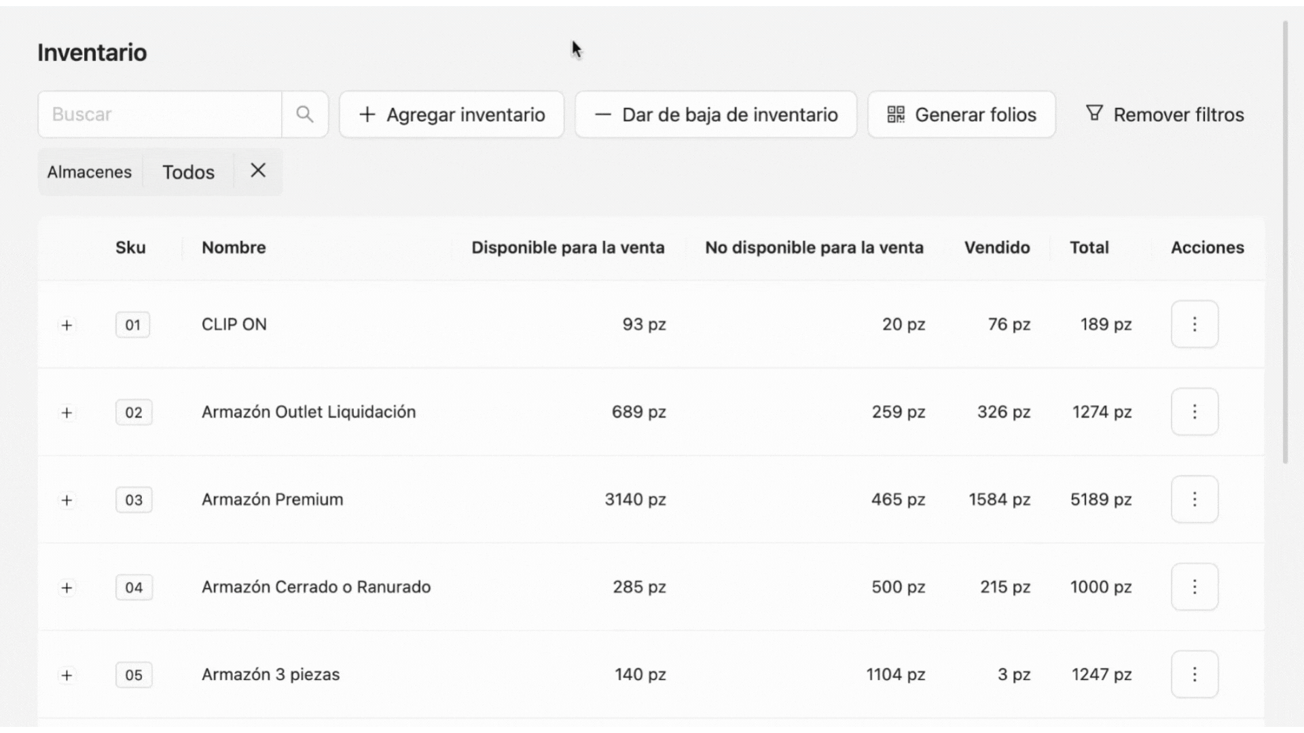Viewport: 1304px width, 733px height.
Task: Expand the CLIP ON row
Action: pyautogui.click(x=67, y=325)
